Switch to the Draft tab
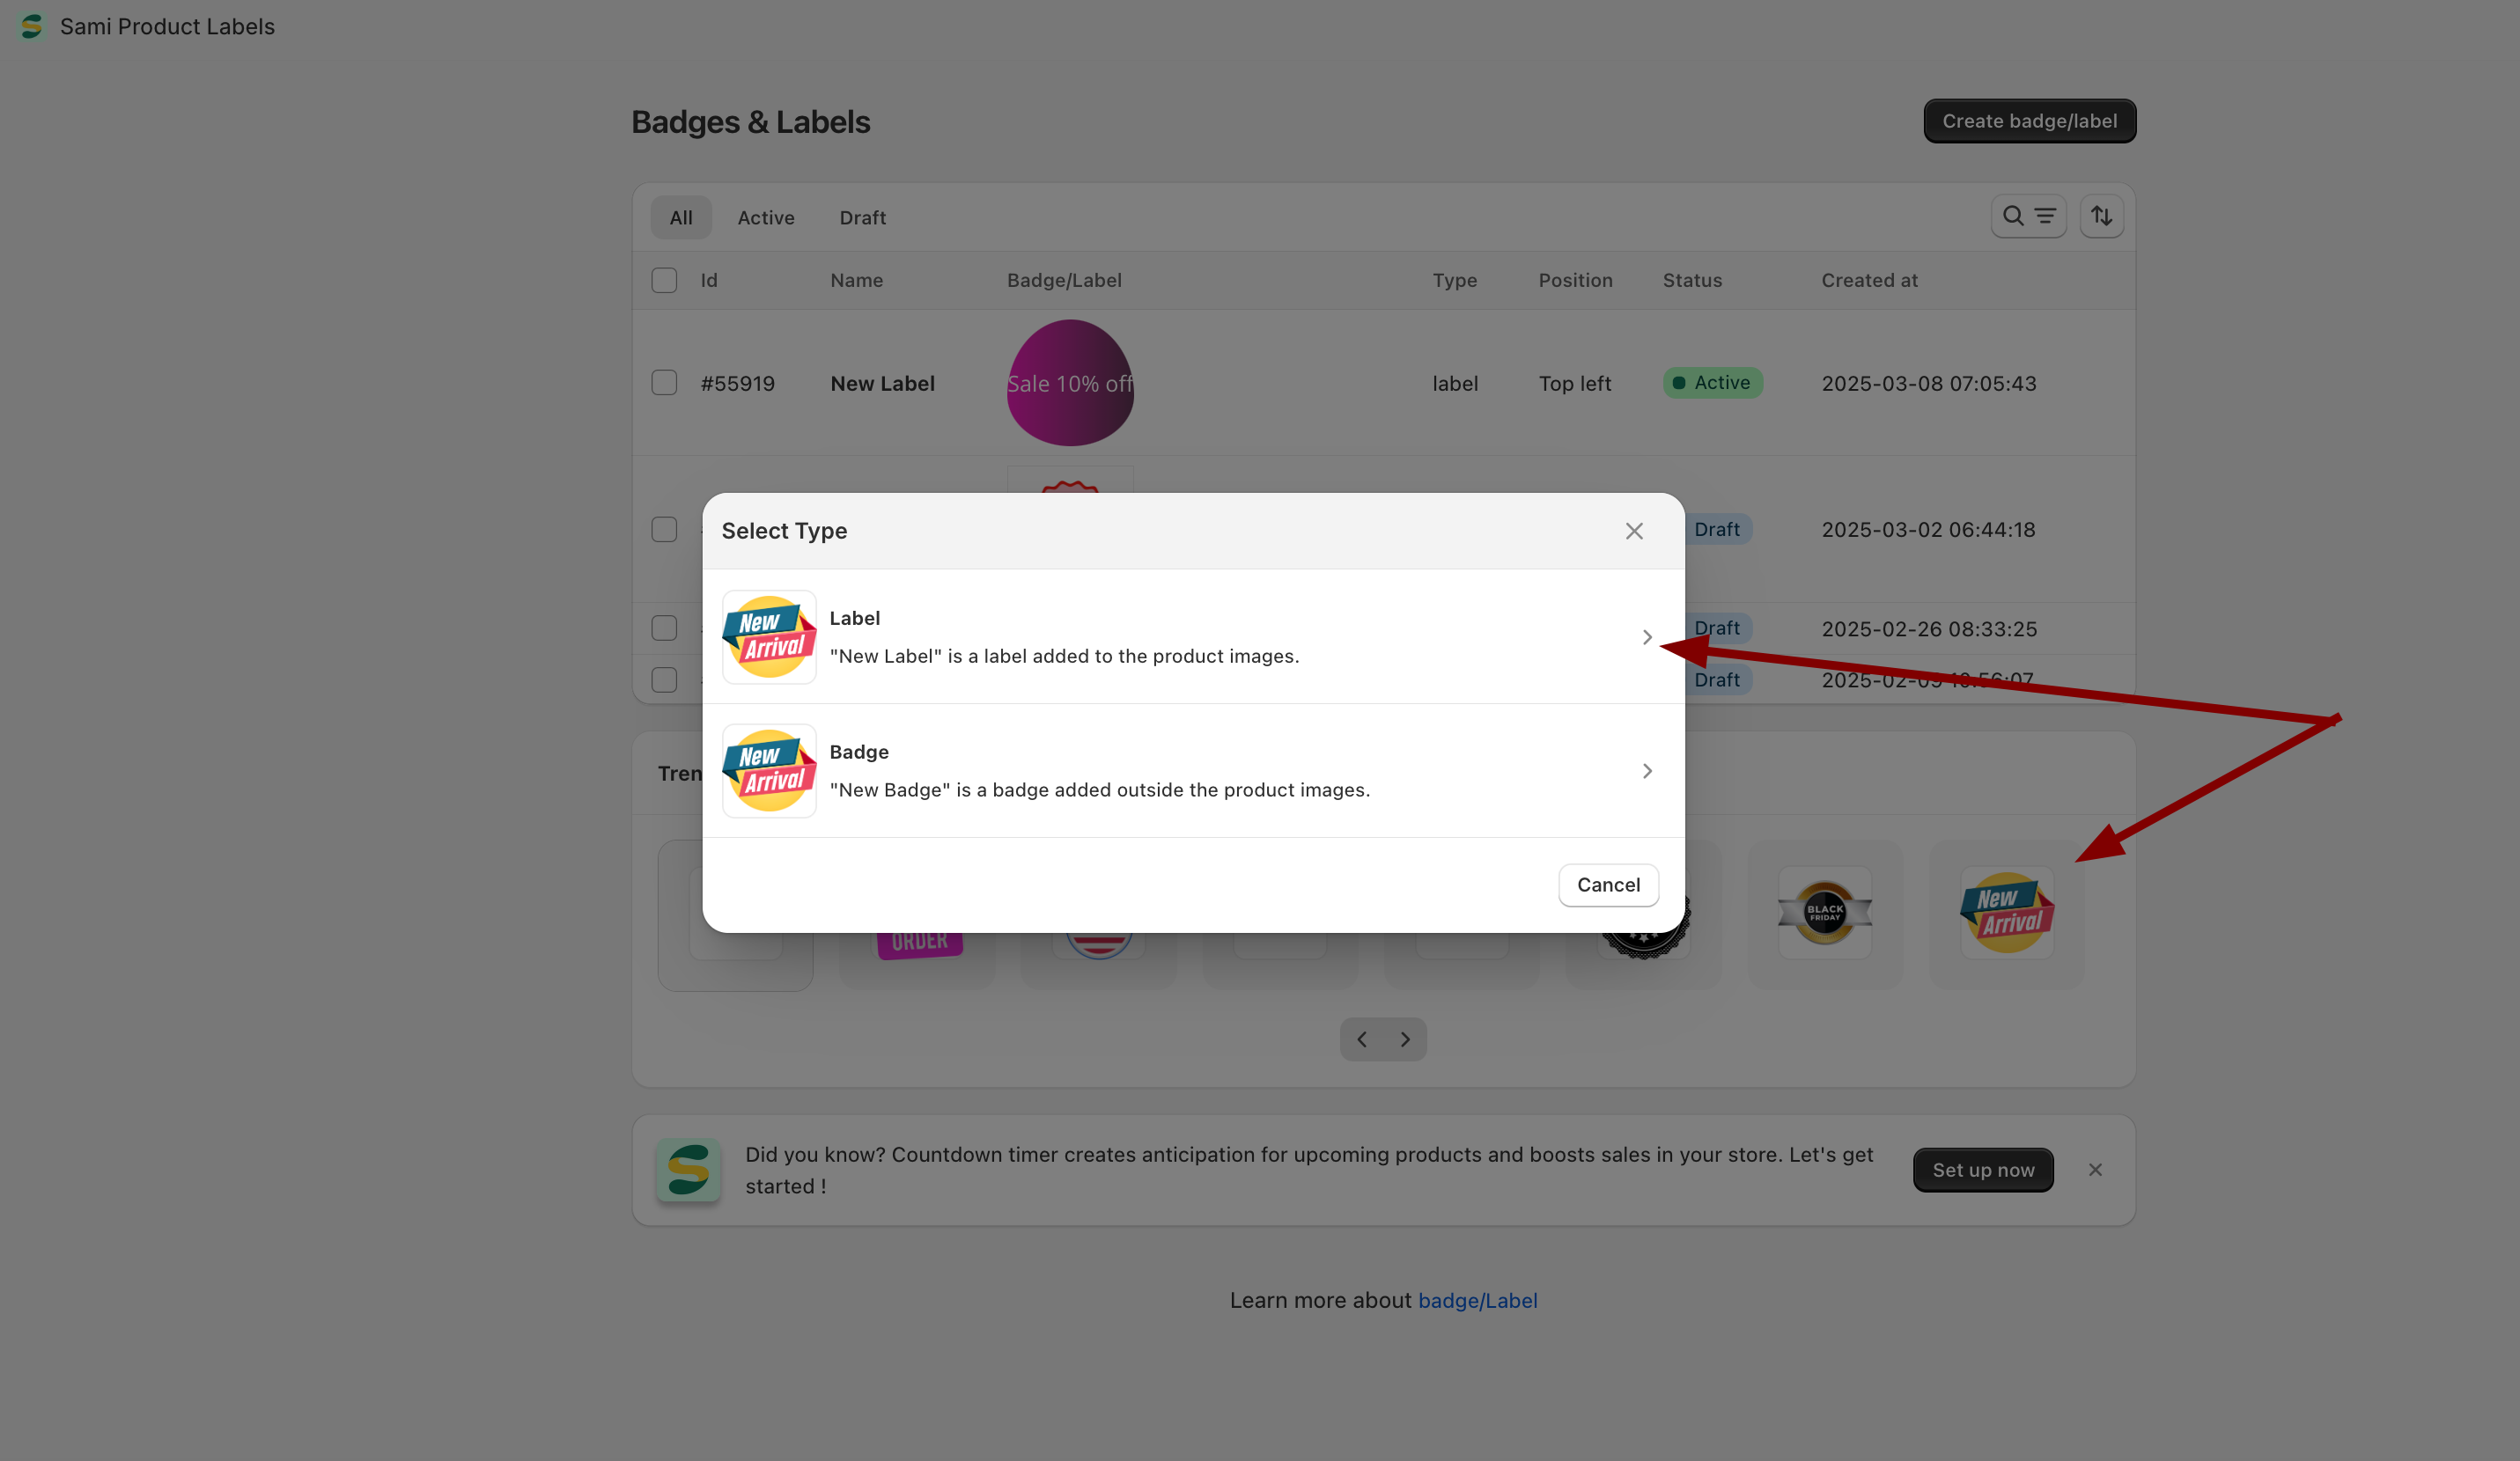Image resolution: width=2520 pixels, height=1461 pixels. [x=862, y=217]
